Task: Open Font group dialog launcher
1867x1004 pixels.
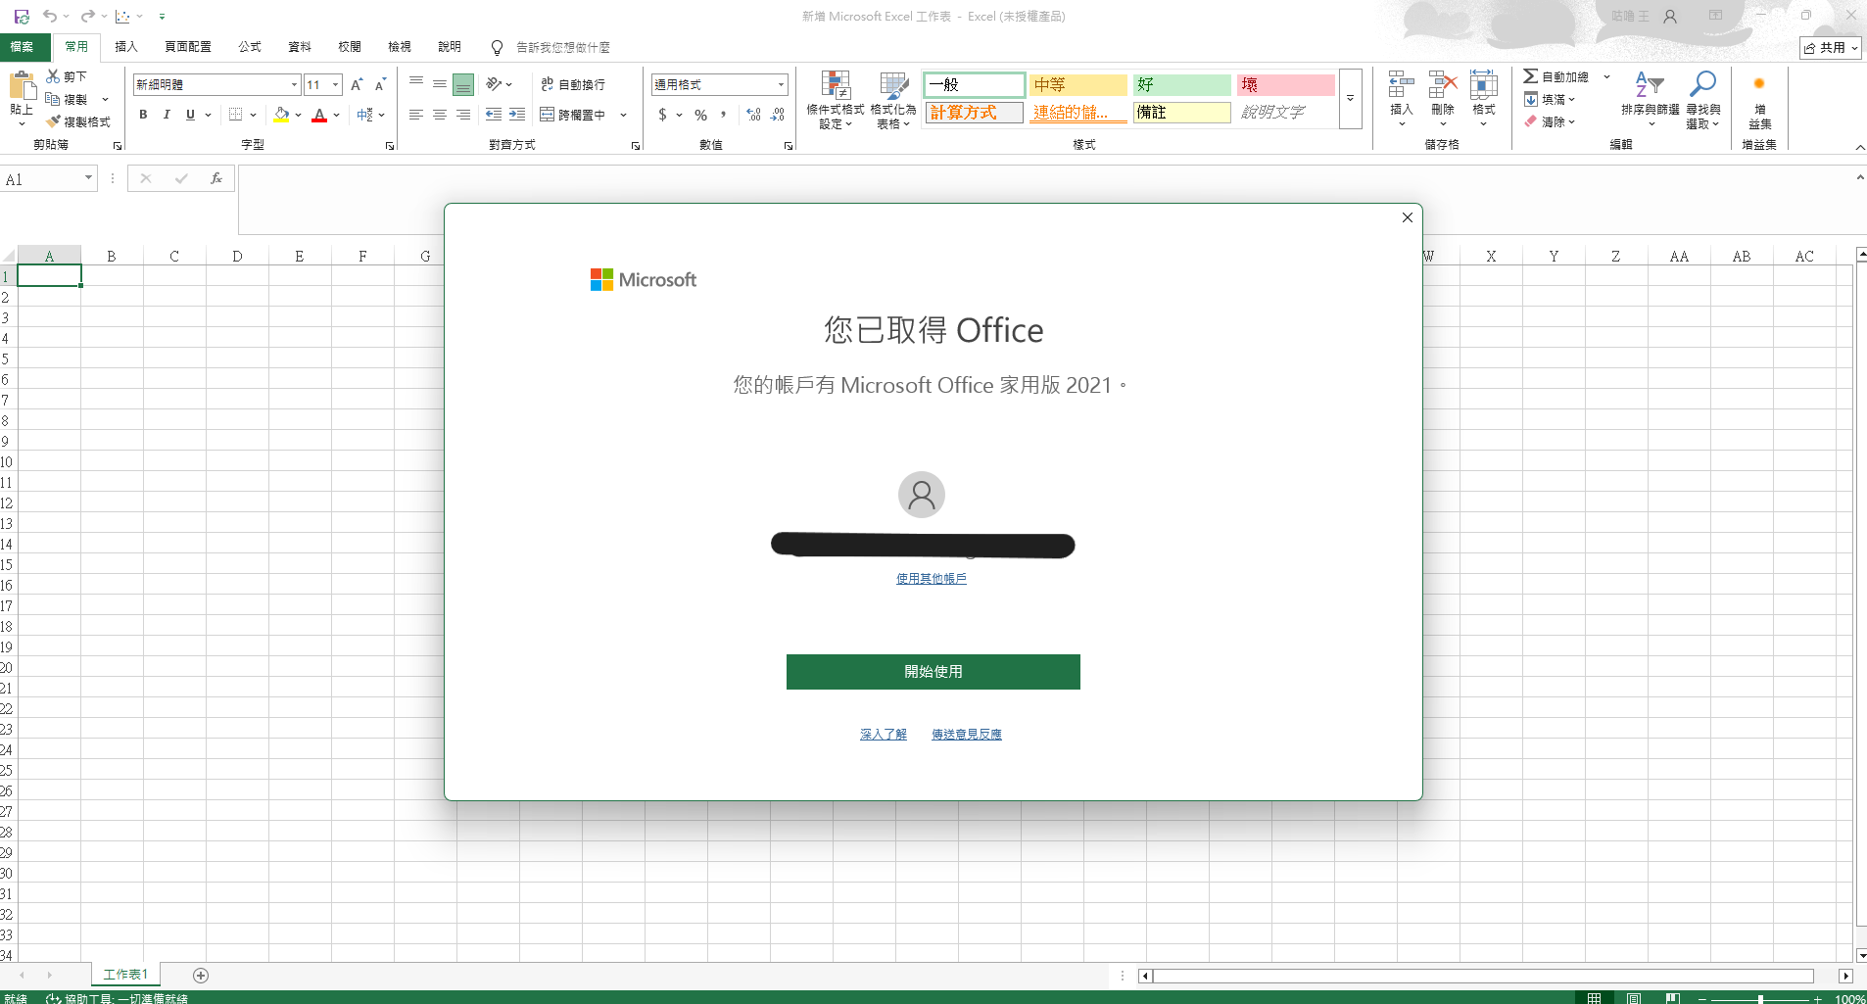Action: [390, 146]
